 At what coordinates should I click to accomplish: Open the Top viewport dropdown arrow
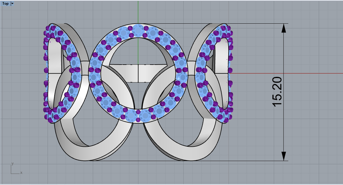tap(12, 4)
